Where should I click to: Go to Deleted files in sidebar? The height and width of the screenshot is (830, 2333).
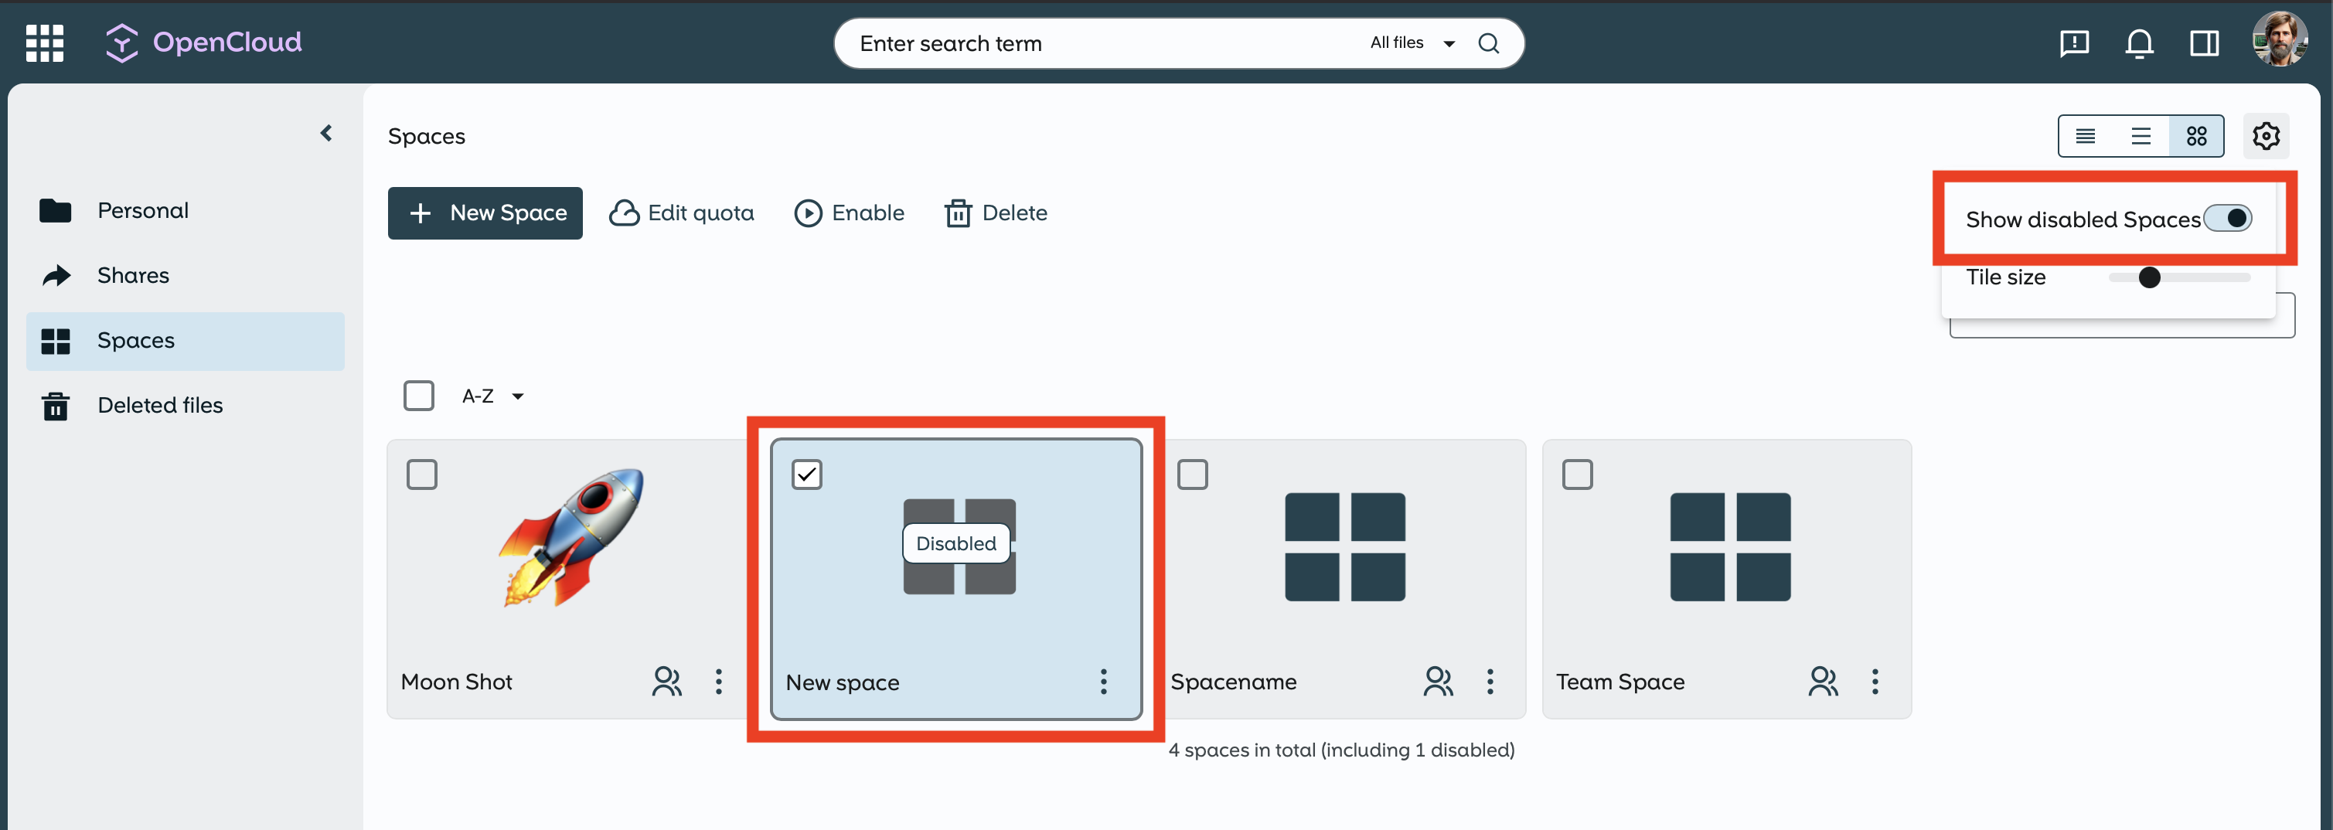159,406
